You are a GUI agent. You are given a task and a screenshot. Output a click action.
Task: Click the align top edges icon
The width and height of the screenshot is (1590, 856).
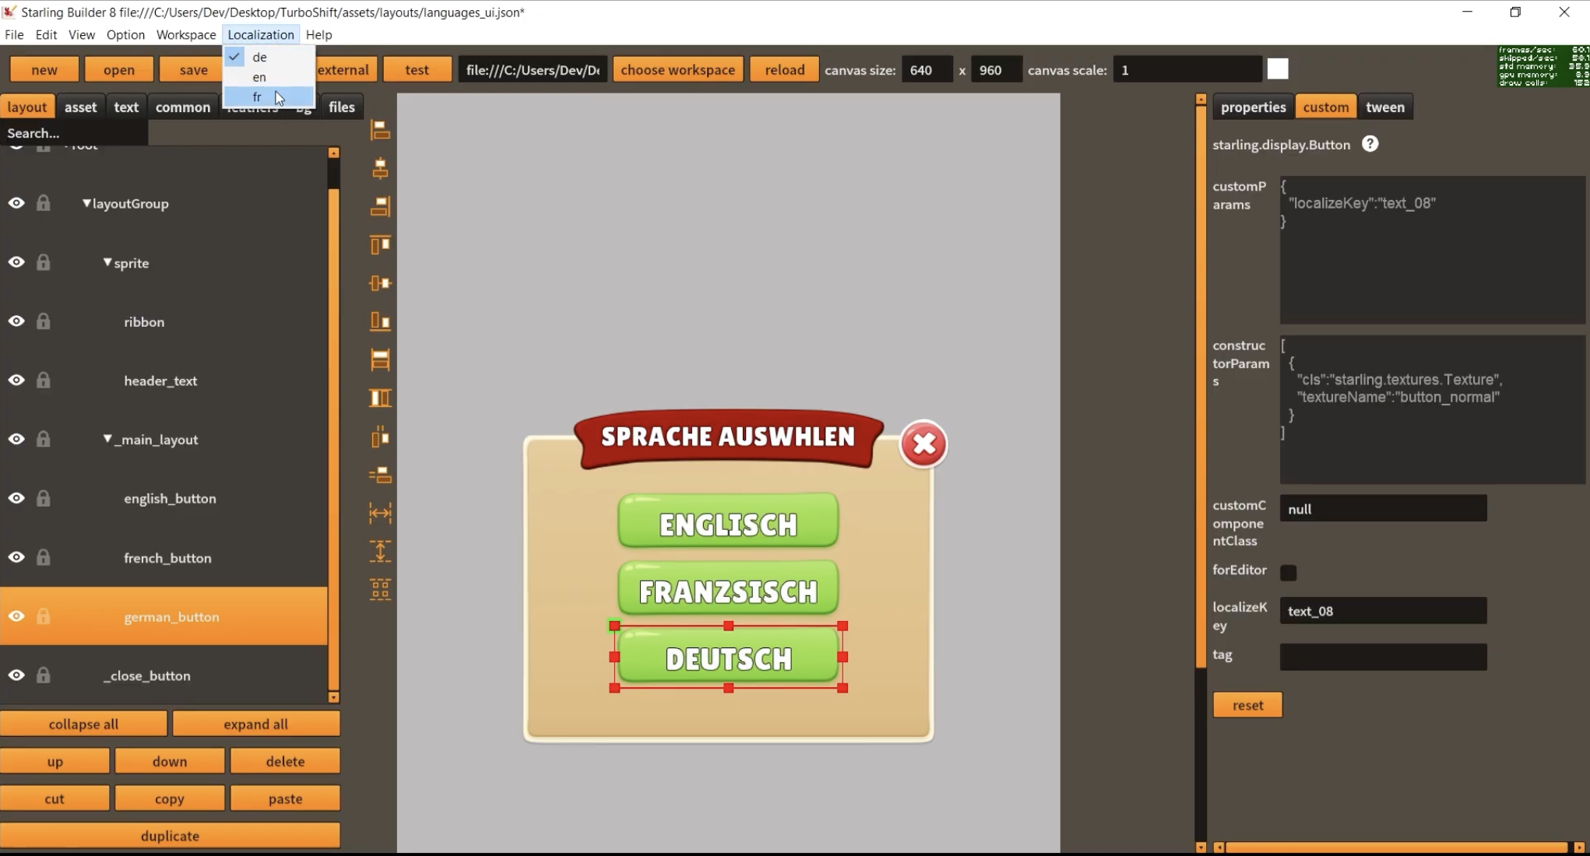click(x=380, y=245)
